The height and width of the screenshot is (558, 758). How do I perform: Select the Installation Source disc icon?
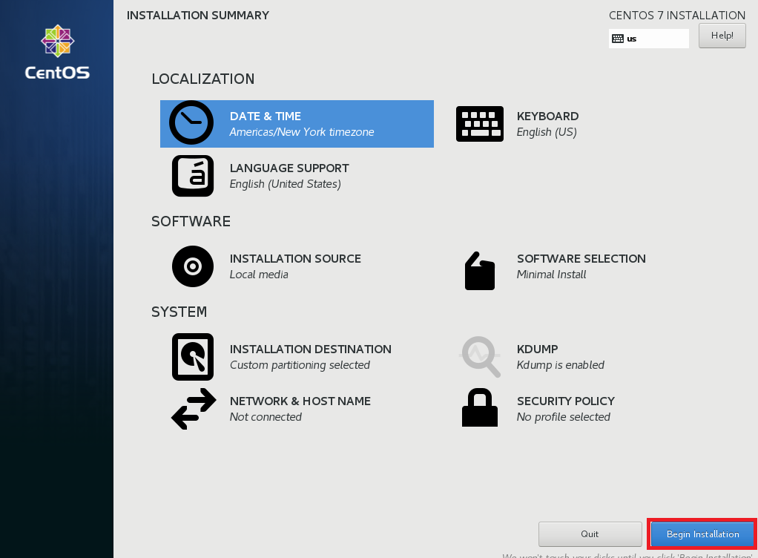pyautogui.click(x=193, y=266)
